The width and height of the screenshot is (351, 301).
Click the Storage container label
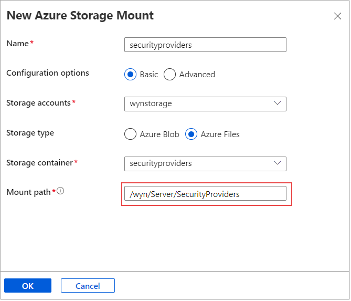pos(39,163)
